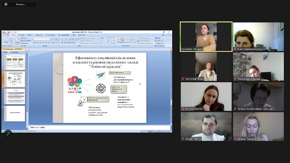Click muted mic icon on Юрій Ткачук tile
Screen dimensions: 290x163
[x=183, y=139]
